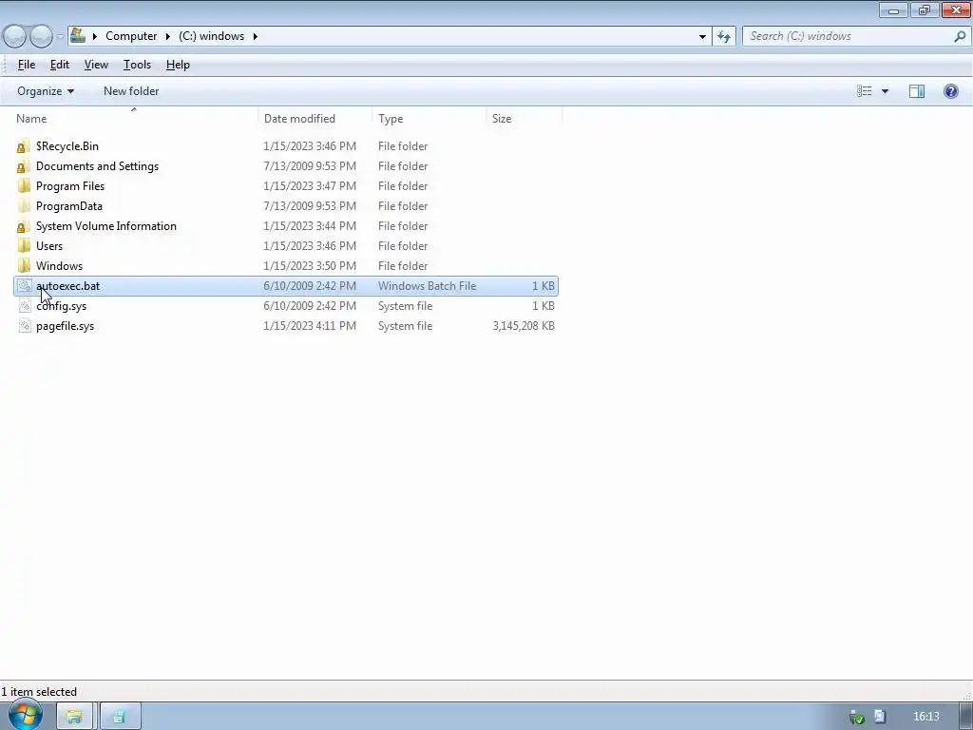
Task: Select the System Volume Information folder name
Action: [x=106, y=226]
